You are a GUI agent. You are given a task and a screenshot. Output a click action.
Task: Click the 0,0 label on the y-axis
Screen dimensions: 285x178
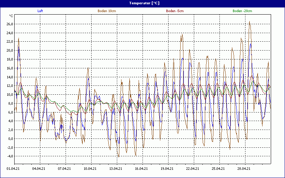[10, 139]
